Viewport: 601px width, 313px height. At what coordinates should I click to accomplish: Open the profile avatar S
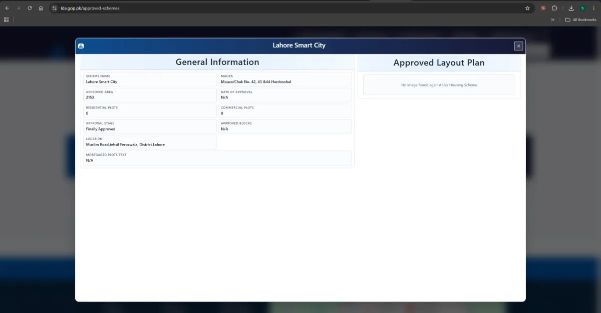coord(582,8)
